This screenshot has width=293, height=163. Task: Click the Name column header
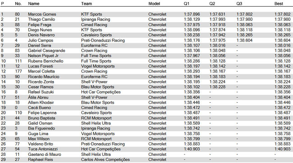[34, 4]
